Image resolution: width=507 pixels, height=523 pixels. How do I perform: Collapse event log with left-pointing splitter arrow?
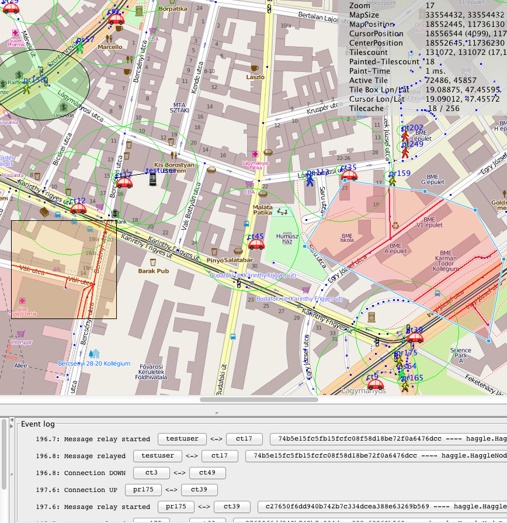tap(12, 420)
